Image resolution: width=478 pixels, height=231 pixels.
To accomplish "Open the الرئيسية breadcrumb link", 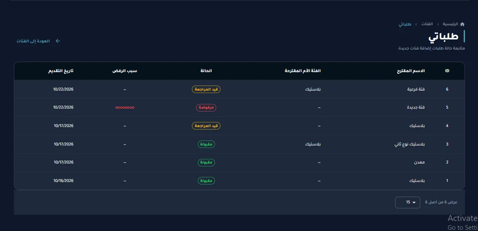I will pos(450,24).
